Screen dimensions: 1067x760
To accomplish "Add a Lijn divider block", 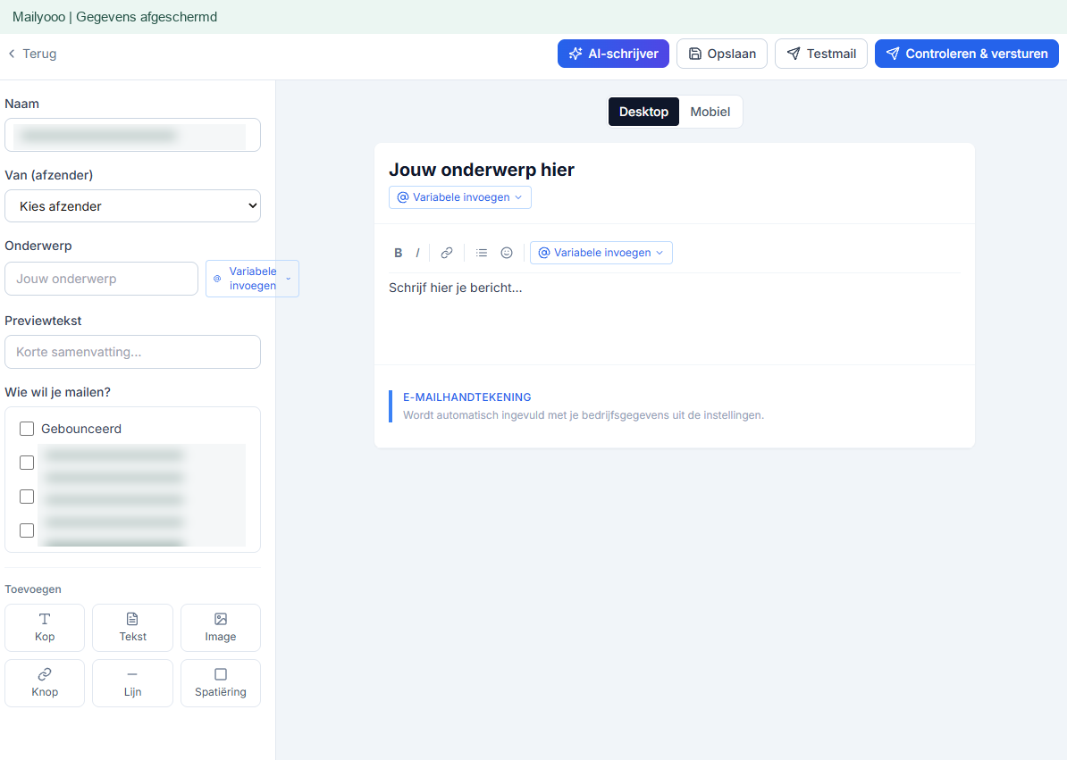I will 132,683.
